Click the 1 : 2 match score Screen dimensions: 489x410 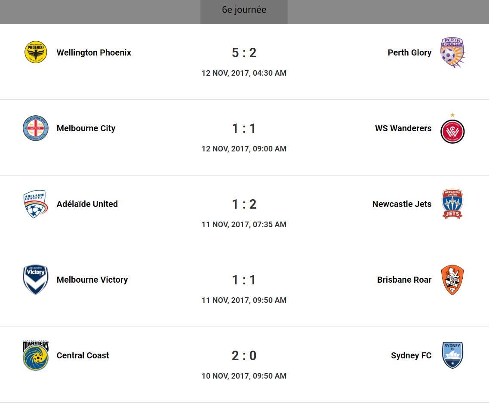(244, 204)
